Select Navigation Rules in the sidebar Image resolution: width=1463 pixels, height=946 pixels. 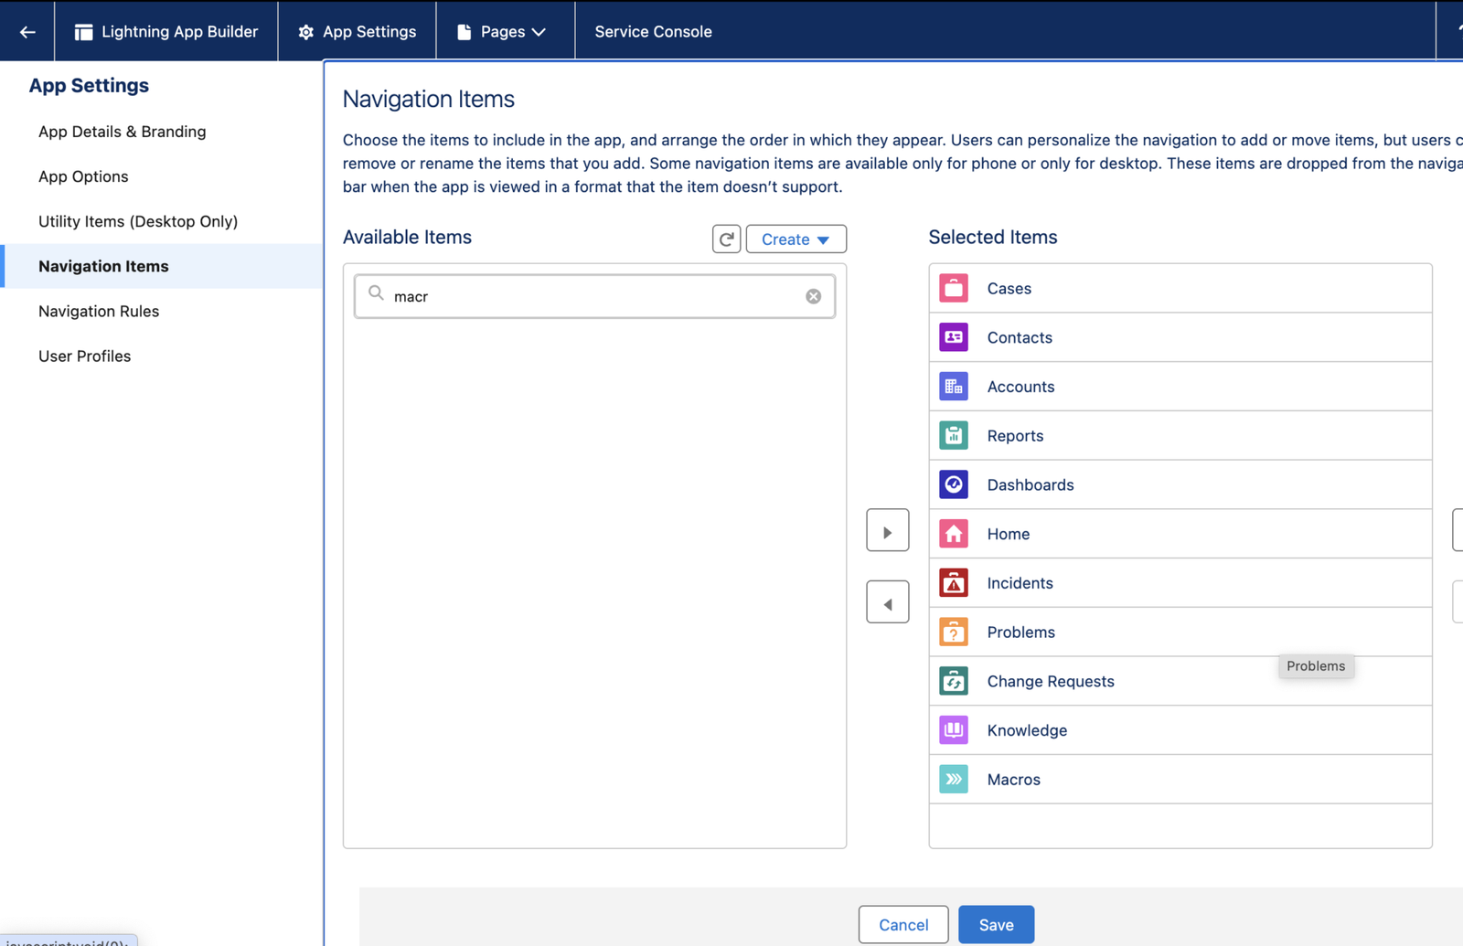click(99, 311)
